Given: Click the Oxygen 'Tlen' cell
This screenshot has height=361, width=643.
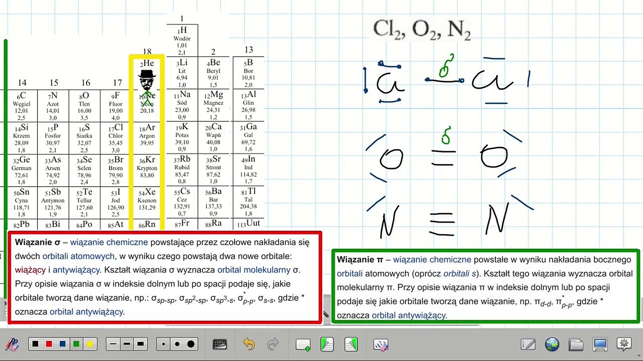Looking at the screenshot, I should [84, 106].
